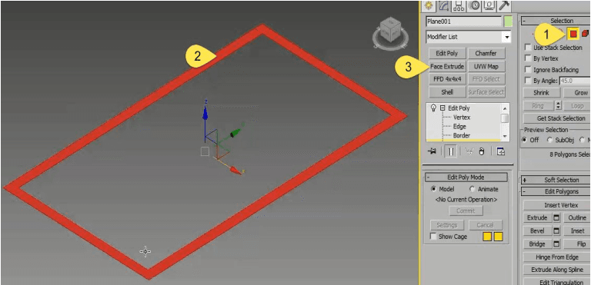591x285 pixels.
Task: Open the Hierarchy panel tab
Action: tap(459, 5)
